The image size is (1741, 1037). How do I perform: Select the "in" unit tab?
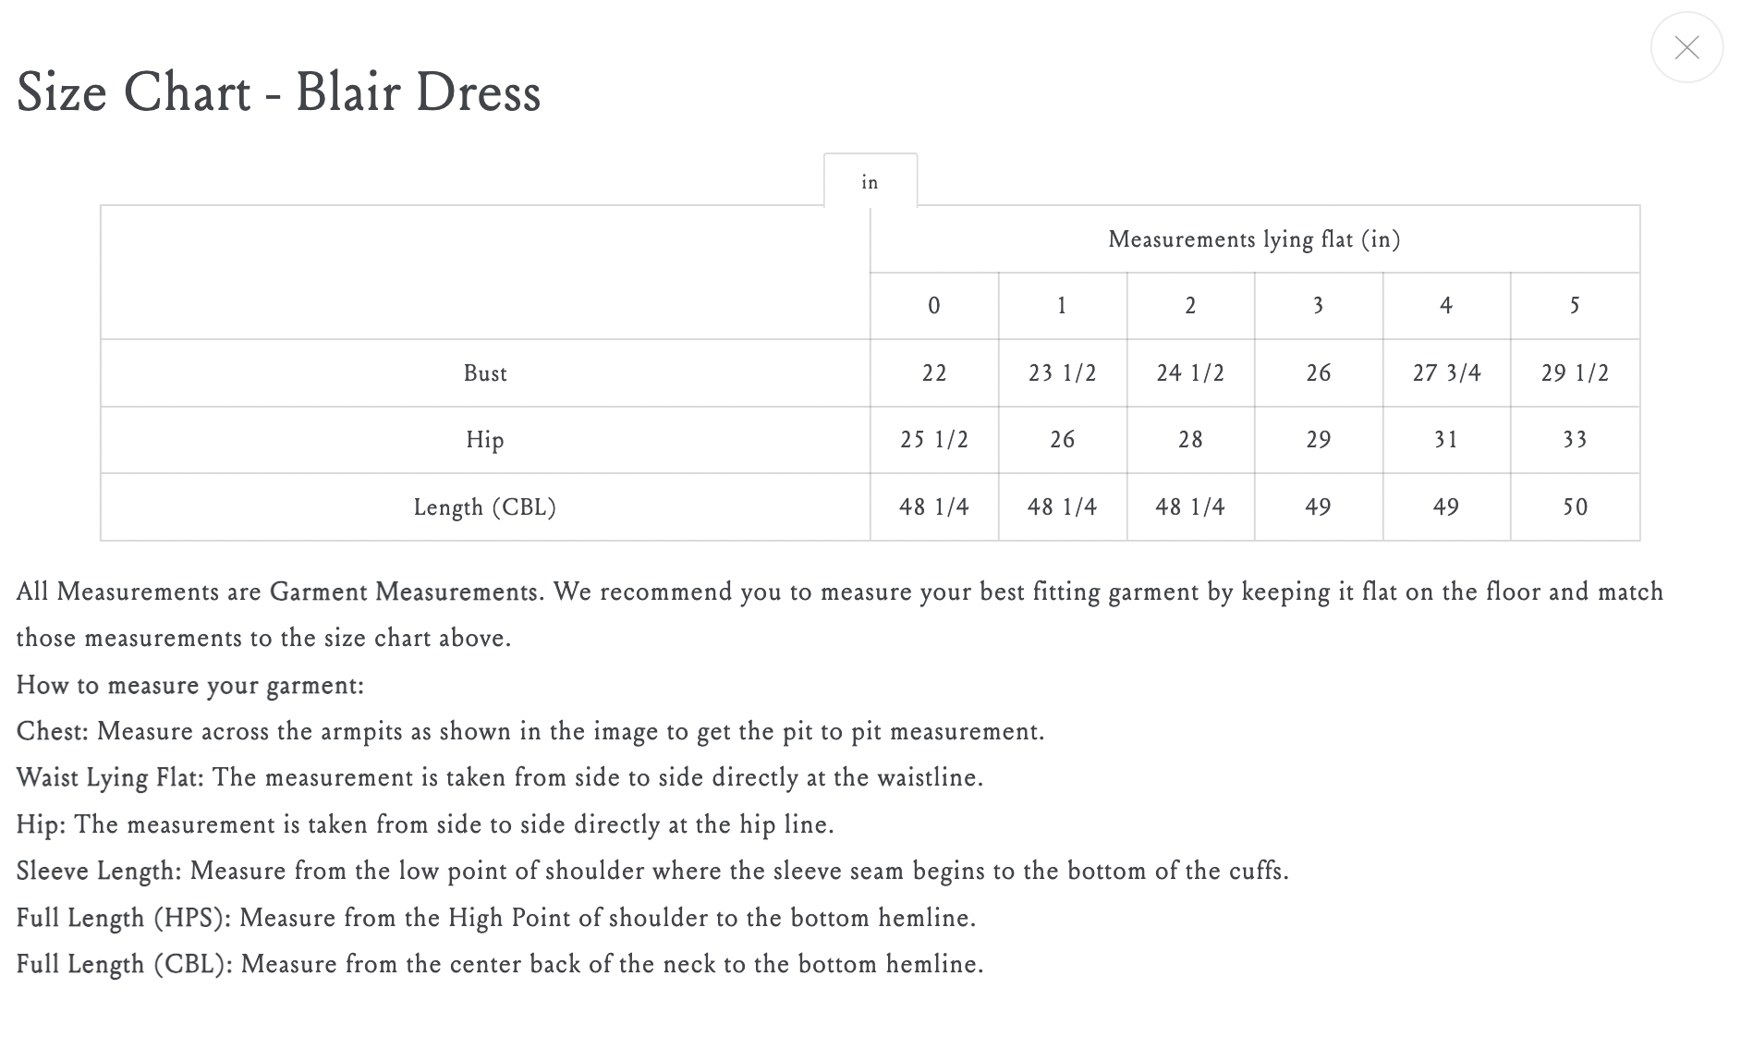click(x=870, y=182)
